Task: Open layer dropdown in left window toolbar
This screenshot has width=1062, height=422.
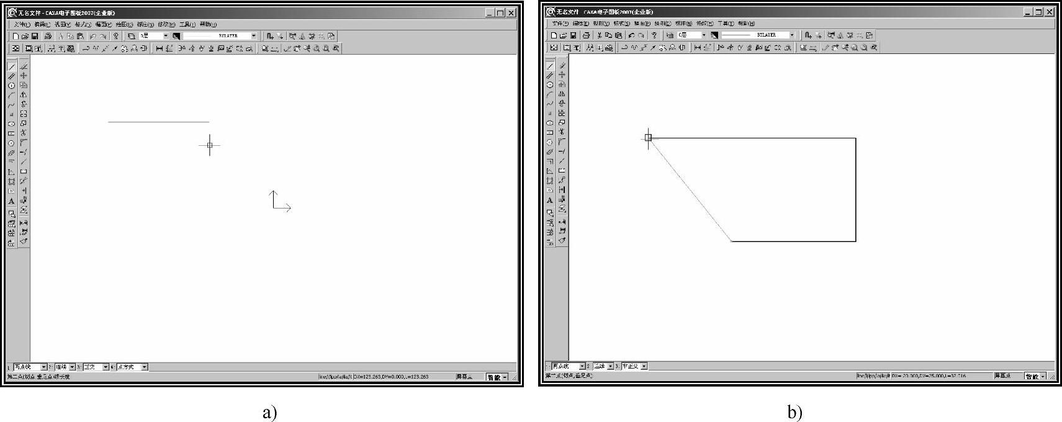Action: tap(166, 36)
